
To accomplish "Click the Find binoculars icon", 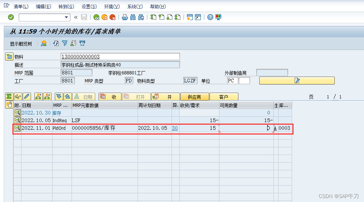I will tap(133, 17).
